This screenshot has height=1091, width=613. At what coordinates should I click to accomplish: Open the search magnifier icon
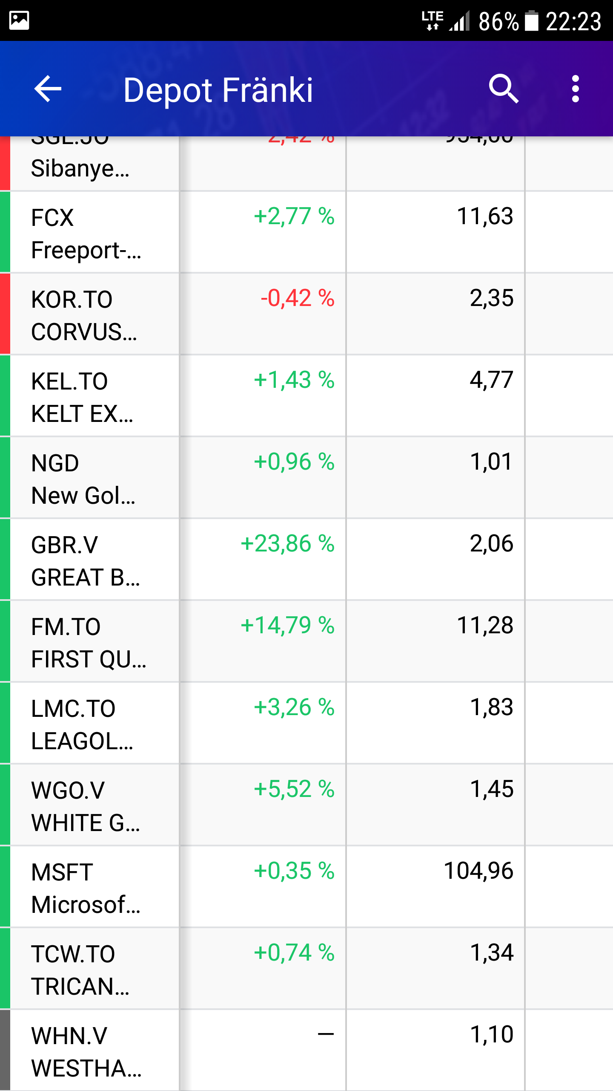click(504, 89)
